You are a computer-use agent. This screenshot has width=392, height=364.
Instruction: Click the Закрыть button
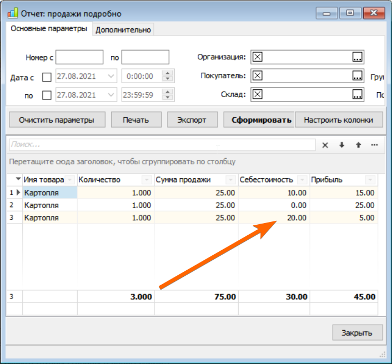coord(357,332)
